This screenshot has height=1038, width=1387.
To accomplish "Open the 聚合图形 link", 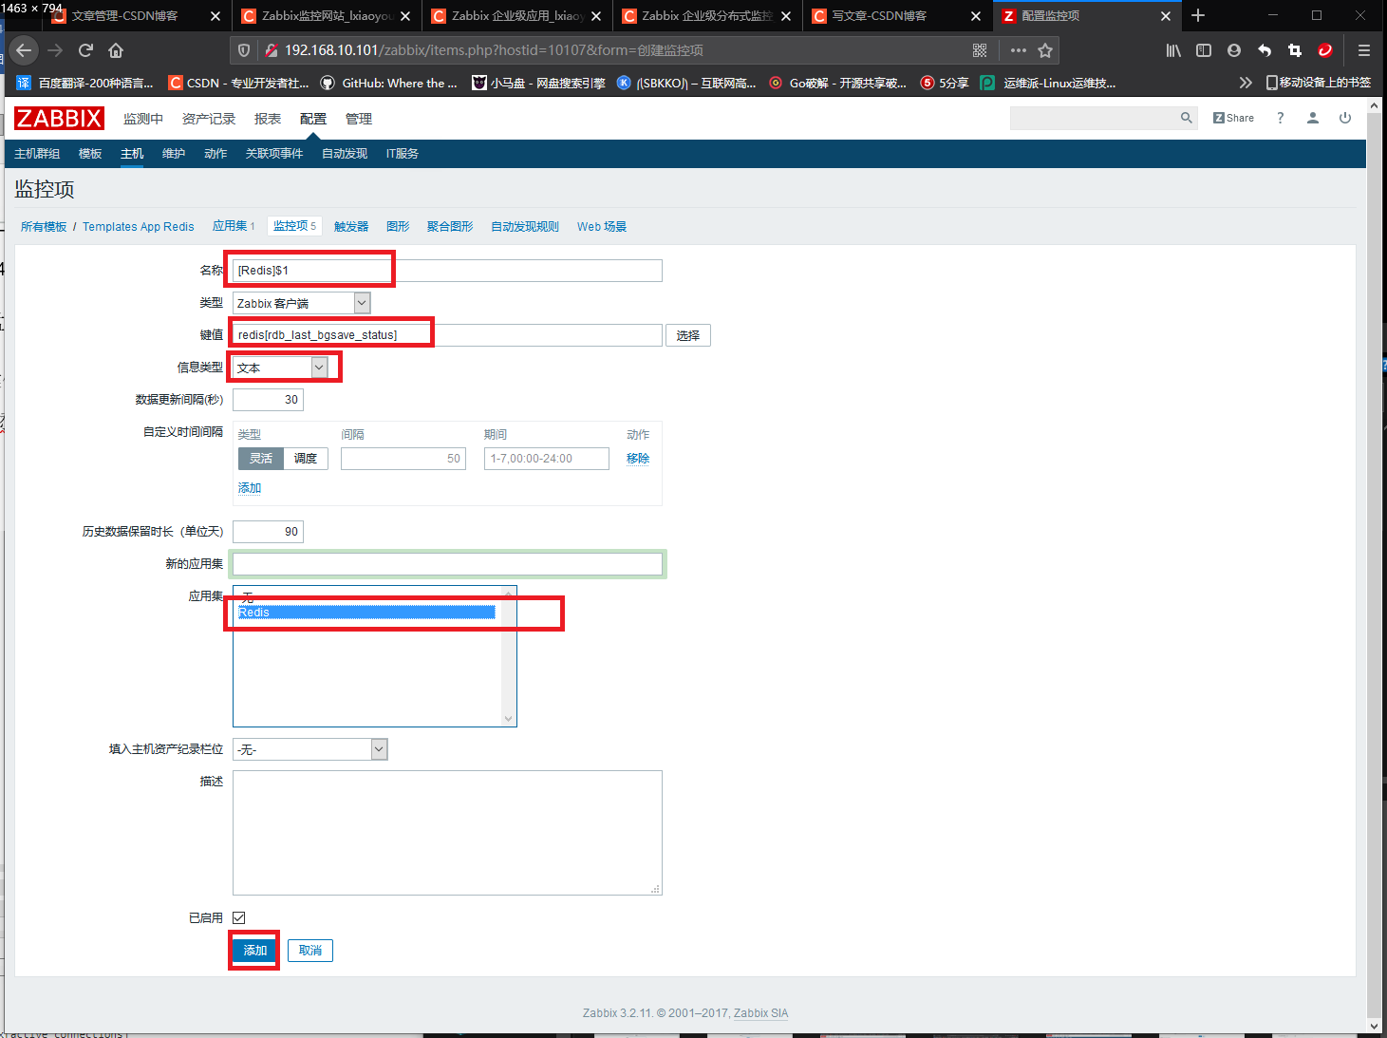I will coord(450,227).
